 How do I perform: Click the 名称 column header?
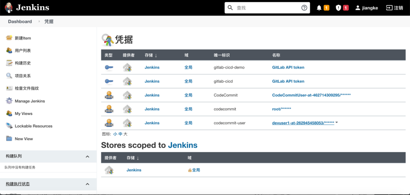click(x=276, y=55)
